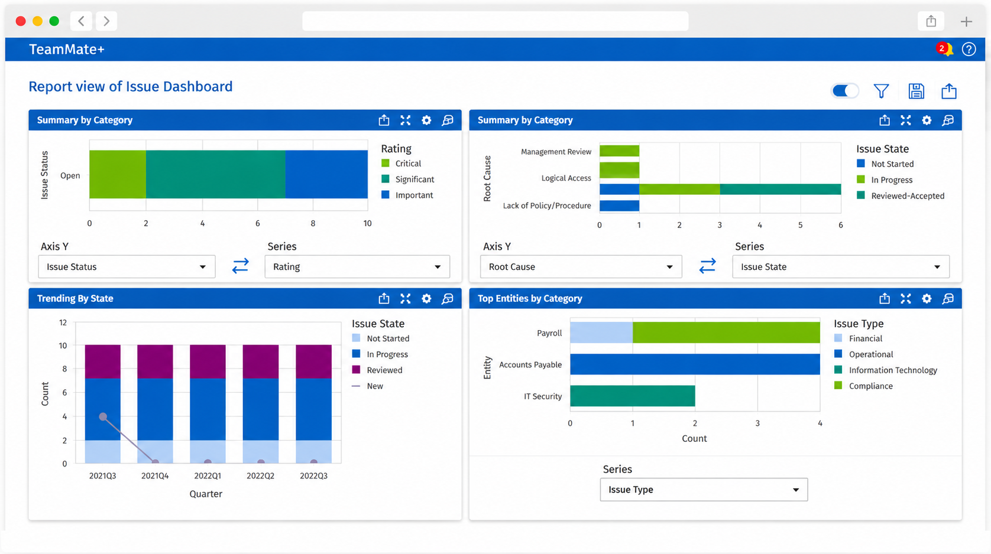Open settings gear of left Summary by Category

426,120
